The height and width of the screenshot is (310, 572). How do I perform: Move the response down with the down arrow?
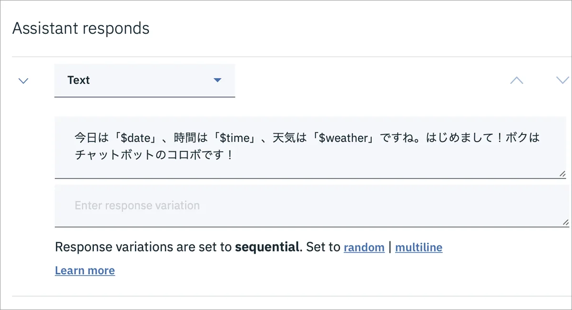[563, 80]
